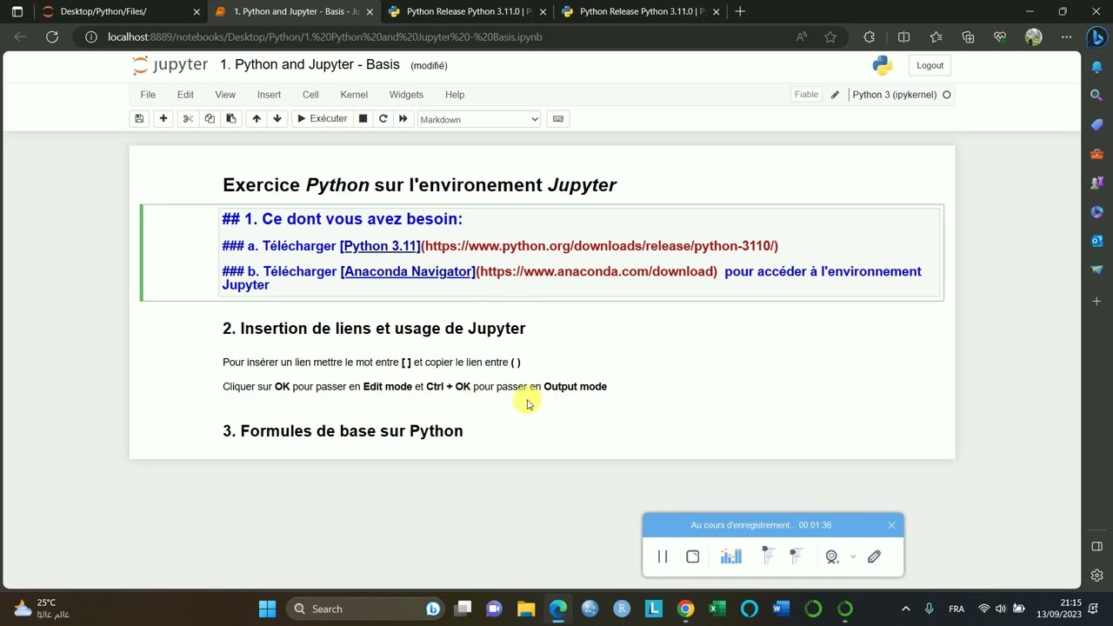Open the browser Extensions puzzle icon
The height and width of the screenshot is (626, 1113).
pyautogui.click(x=869, y=37)
